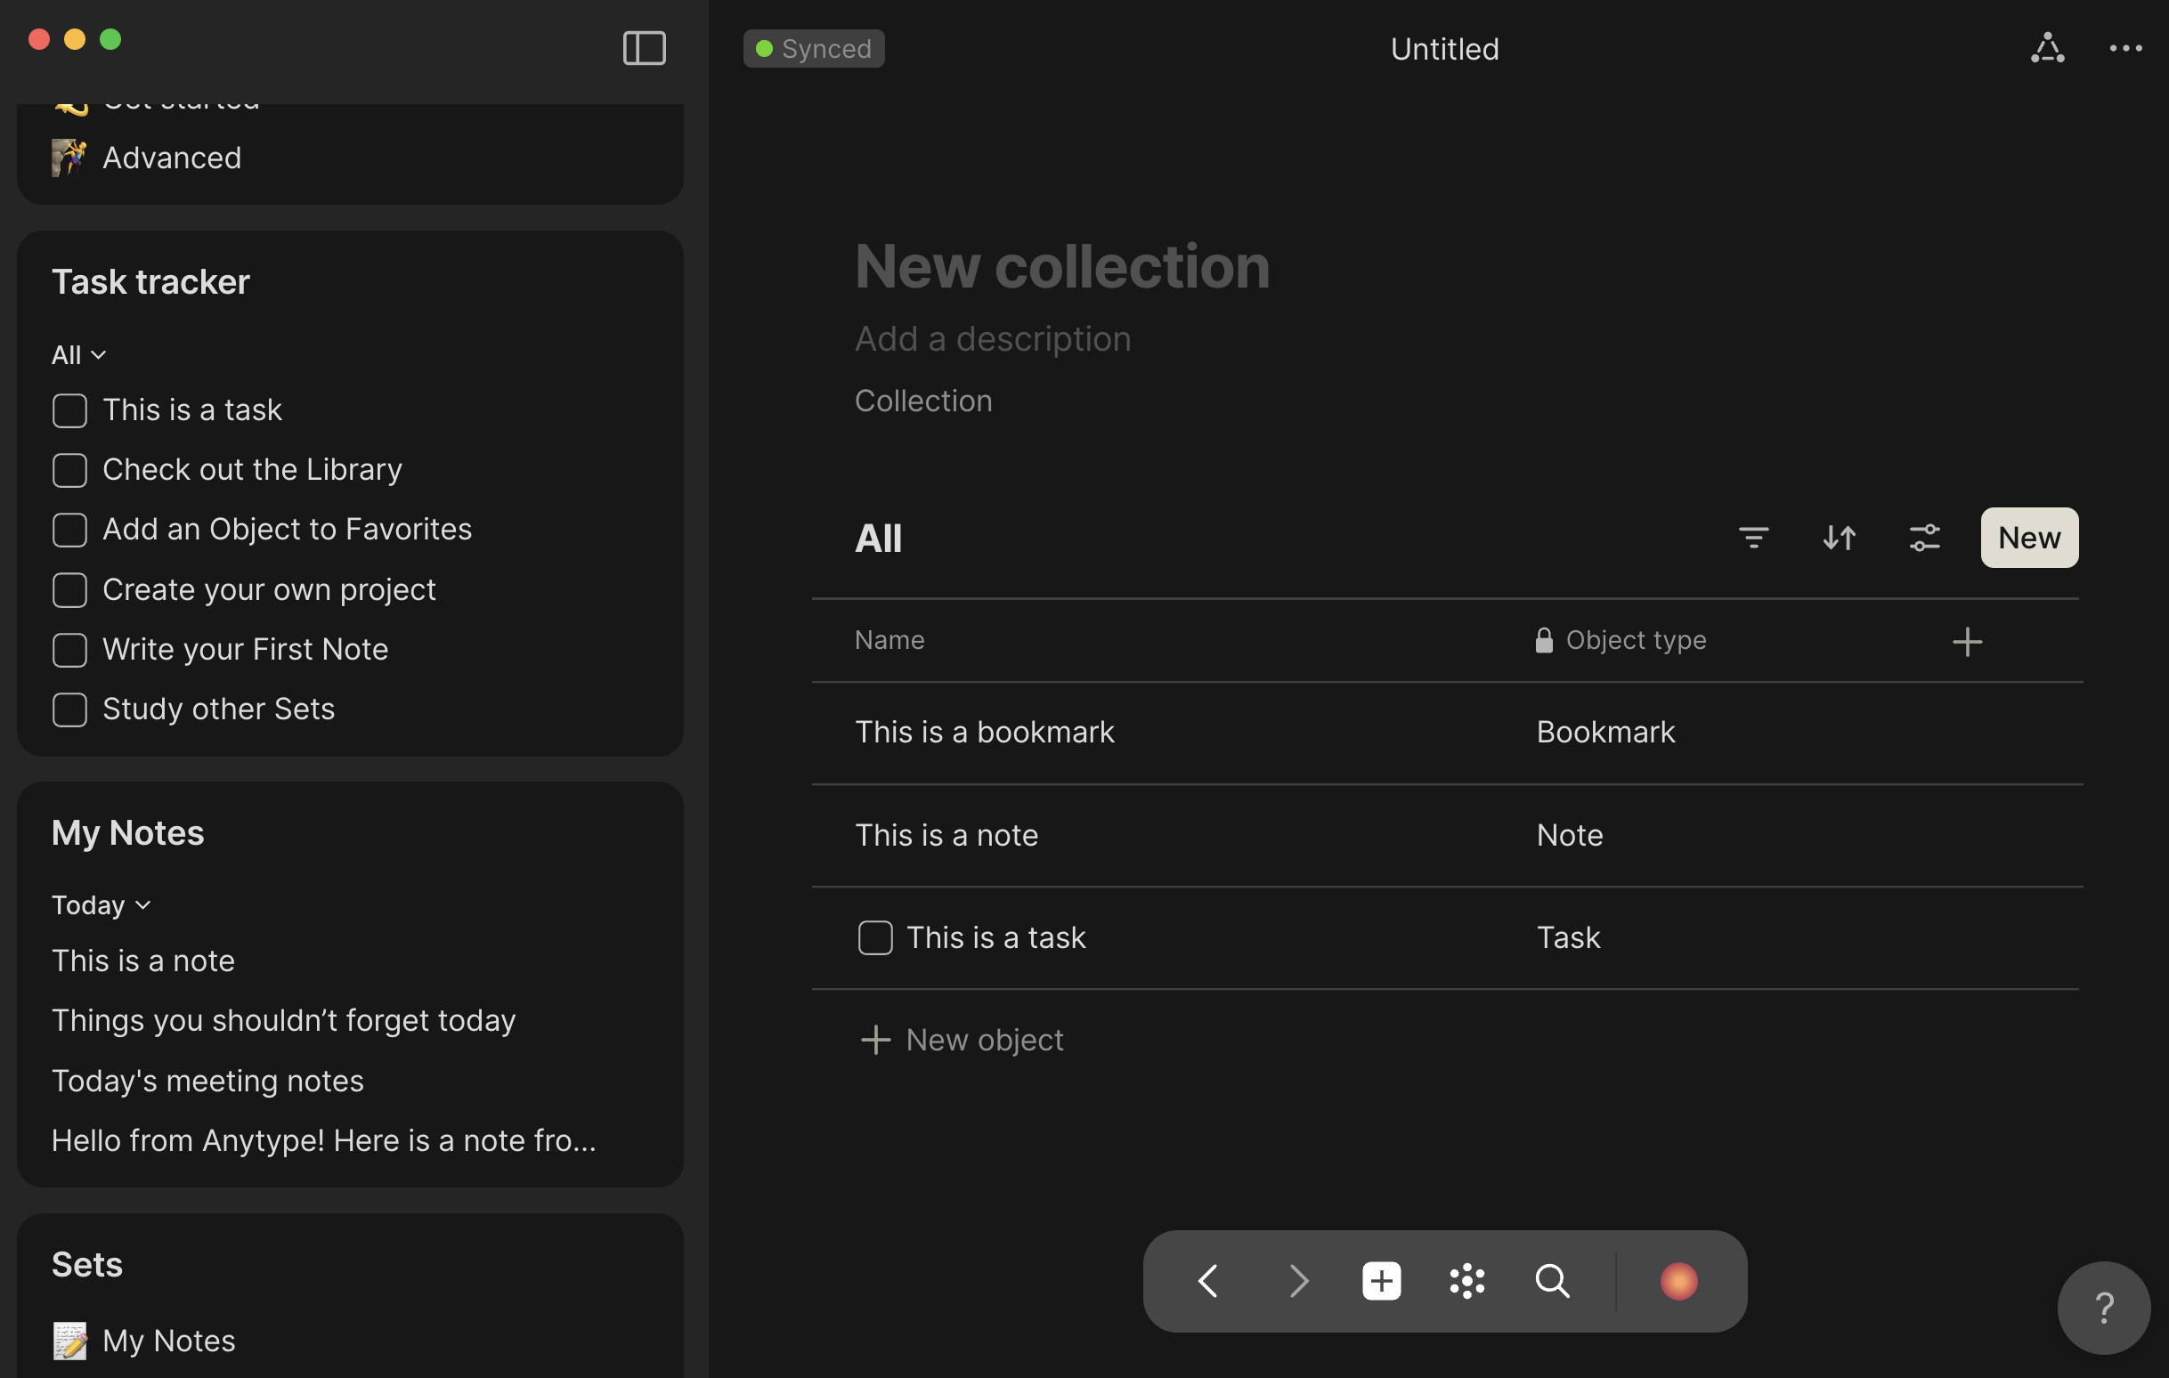Expand the All dropdown in Task tracker
The width and height of the screenshot is (2169, 1378).
click(78, 355)
